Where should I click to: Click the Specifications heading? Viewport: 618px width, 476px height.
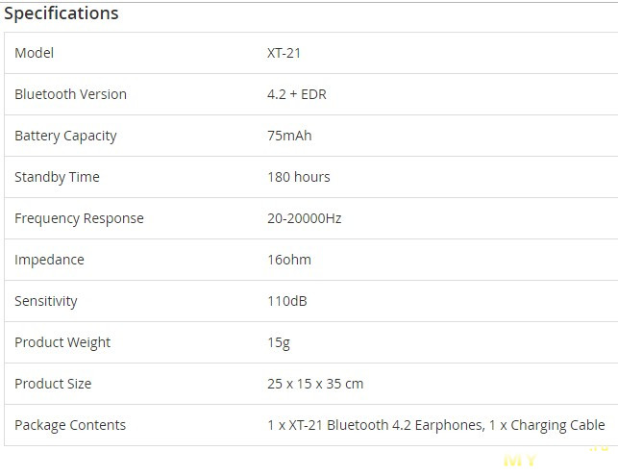pos(62,13)
